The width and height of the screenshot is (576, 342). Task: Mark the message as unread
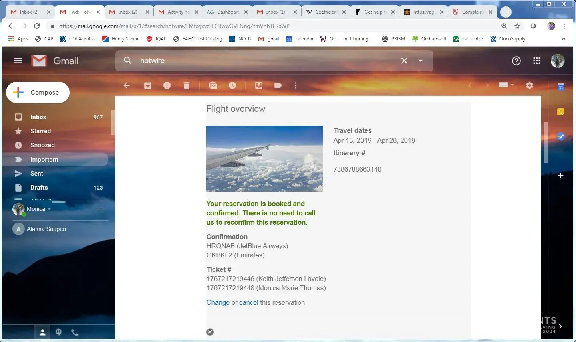[x=213, y=85]
